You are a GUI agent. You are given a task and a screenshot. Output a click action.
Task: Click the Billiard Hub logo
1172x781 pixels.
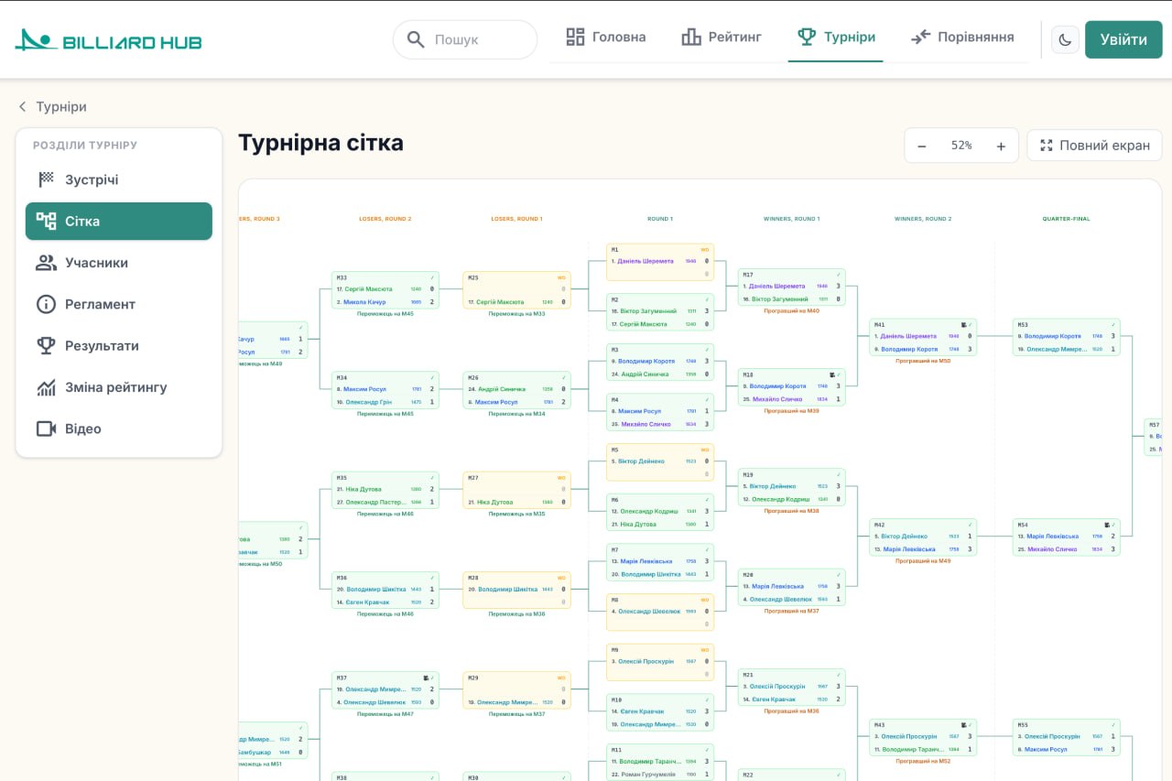pyautogui.click(x=108, y=40)
